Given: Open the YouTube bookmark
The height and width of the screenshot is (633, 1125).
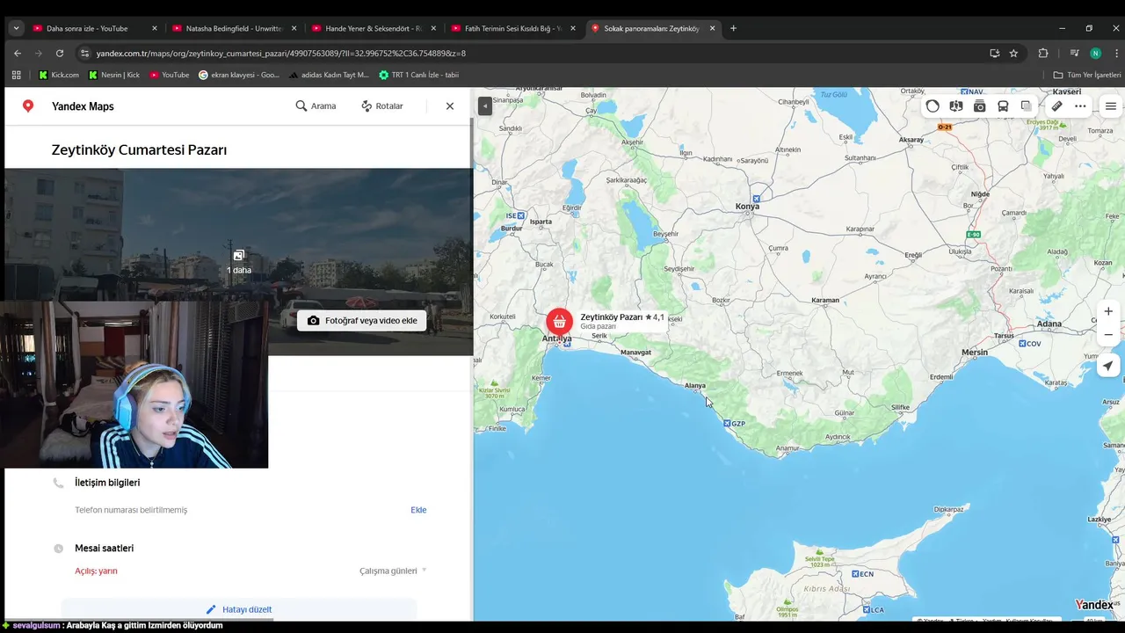Looking at the screenshot, I should (x=170, y=75).
